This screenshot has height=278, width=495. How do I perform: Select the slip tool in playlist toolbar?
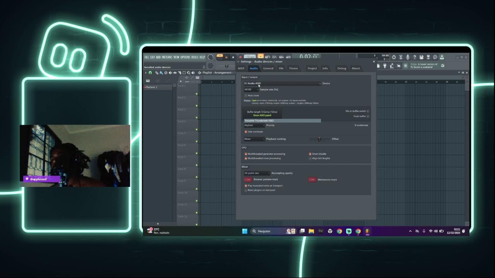coord(175,73)
